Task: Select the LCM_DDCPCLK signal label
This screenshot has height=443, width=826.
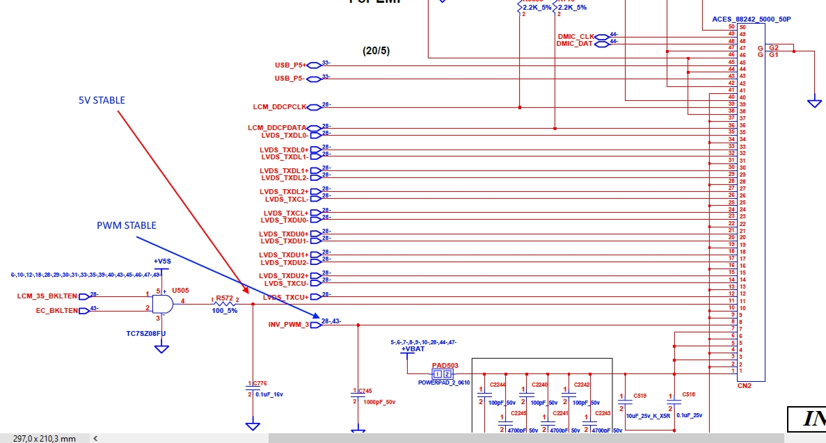Action: tap(279, 107)
